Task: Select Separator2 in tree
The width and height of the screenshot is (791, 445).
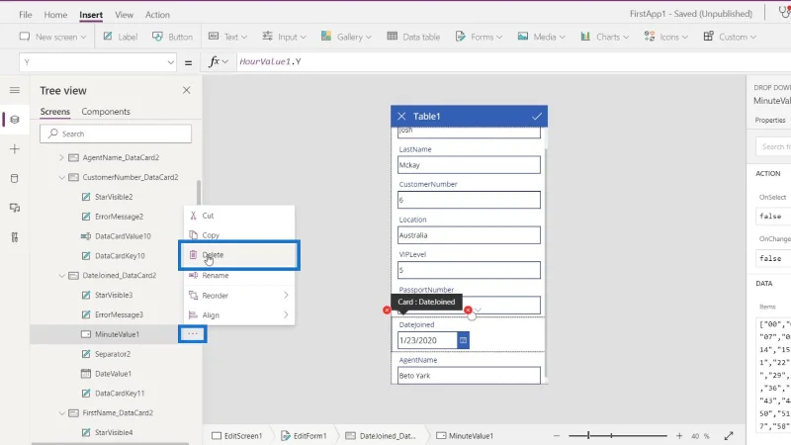Action: pyautogui.click(x=113, y=354)
